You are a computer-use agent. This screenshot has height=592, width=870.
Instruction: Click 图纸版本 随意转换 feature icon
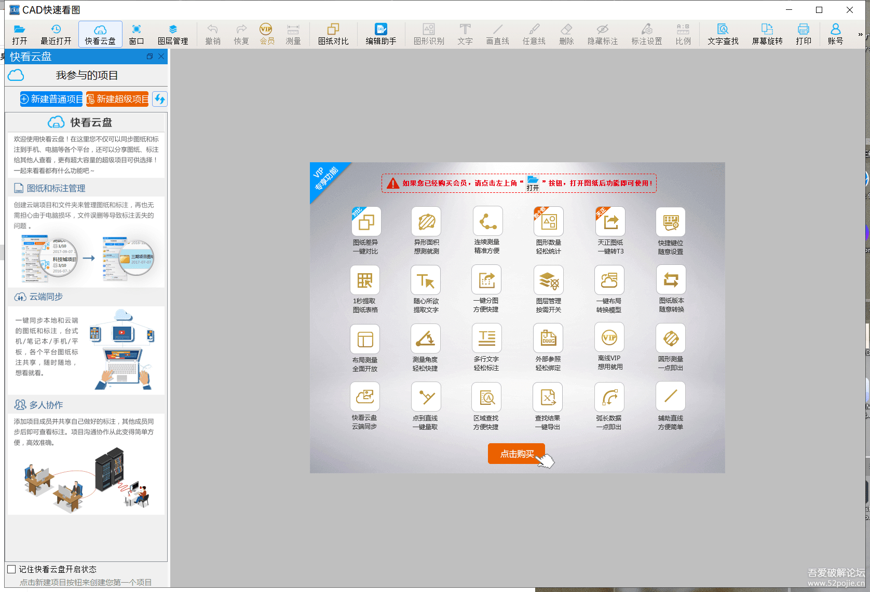click(671, 280)
